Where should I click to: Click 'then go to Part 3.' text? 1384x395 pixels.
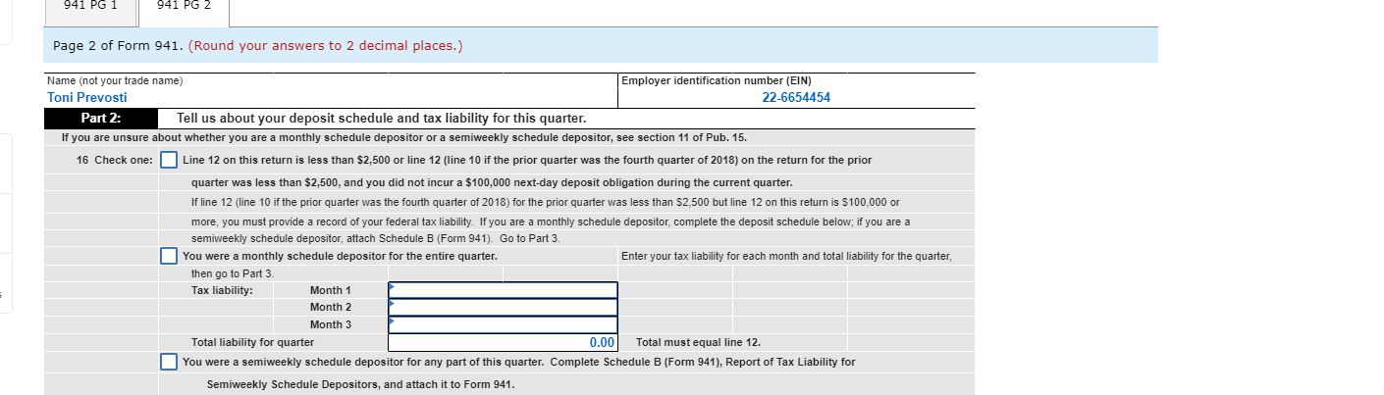[x=233, y=273]
